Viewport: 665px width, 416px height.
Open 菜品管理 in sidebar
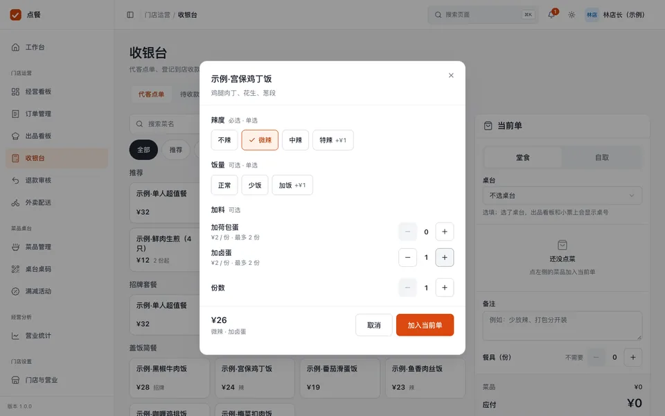tap(57, 247)
